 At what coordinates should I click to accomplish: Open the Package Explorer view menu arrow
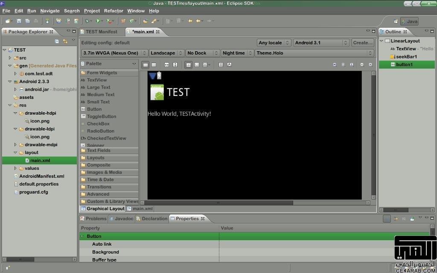73,41
